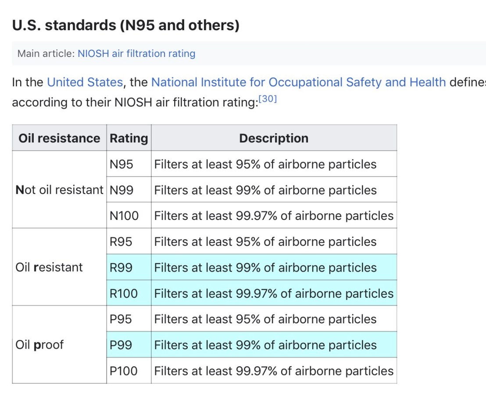Select the P100 rating cell
486x393 pixels.
[x=123, y=371]
